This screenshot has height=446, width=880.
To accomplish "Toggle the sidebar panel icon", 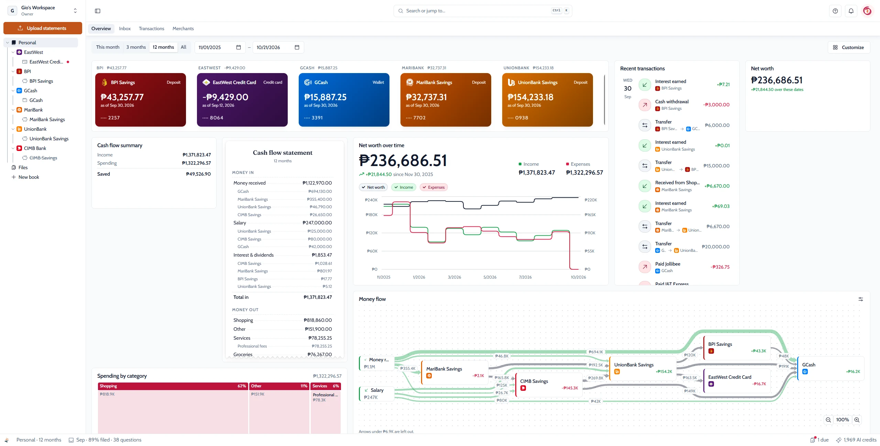I will click(98, 11).
